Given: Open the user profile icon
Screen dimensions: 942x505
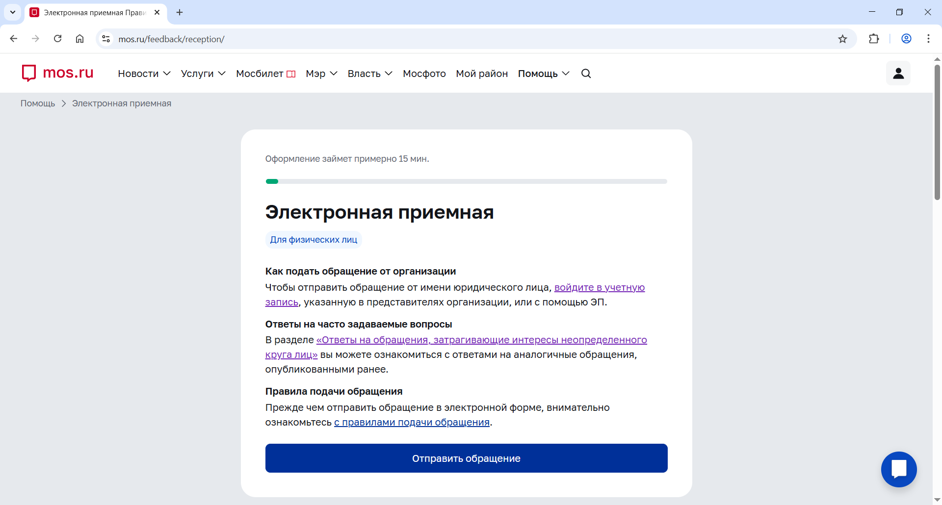Looking at the screenshot, I should (x=898, y=74).
